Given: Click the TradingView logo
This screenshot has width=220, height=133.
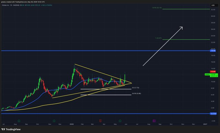Looking at the screenshot, I should (x=11, y=129).
